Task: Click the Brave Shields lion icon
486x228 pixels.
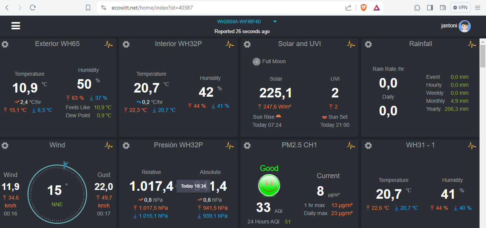Action: click(363, 8)
